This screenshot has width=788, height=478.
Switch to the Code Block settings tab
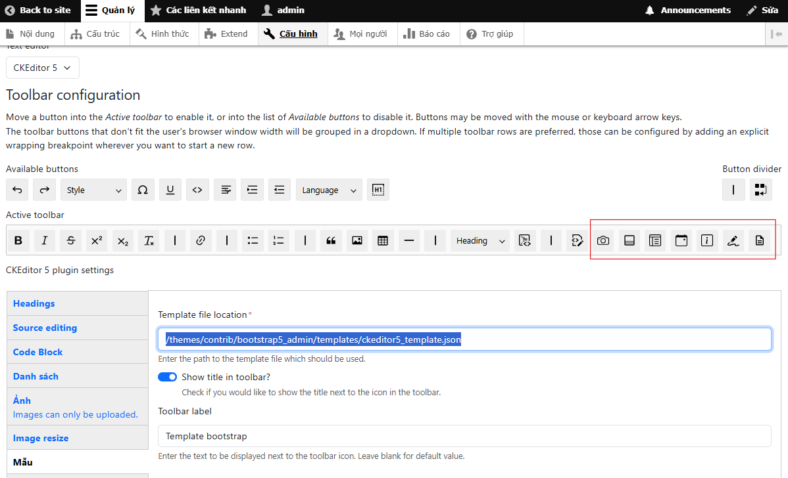pos(78,352)
